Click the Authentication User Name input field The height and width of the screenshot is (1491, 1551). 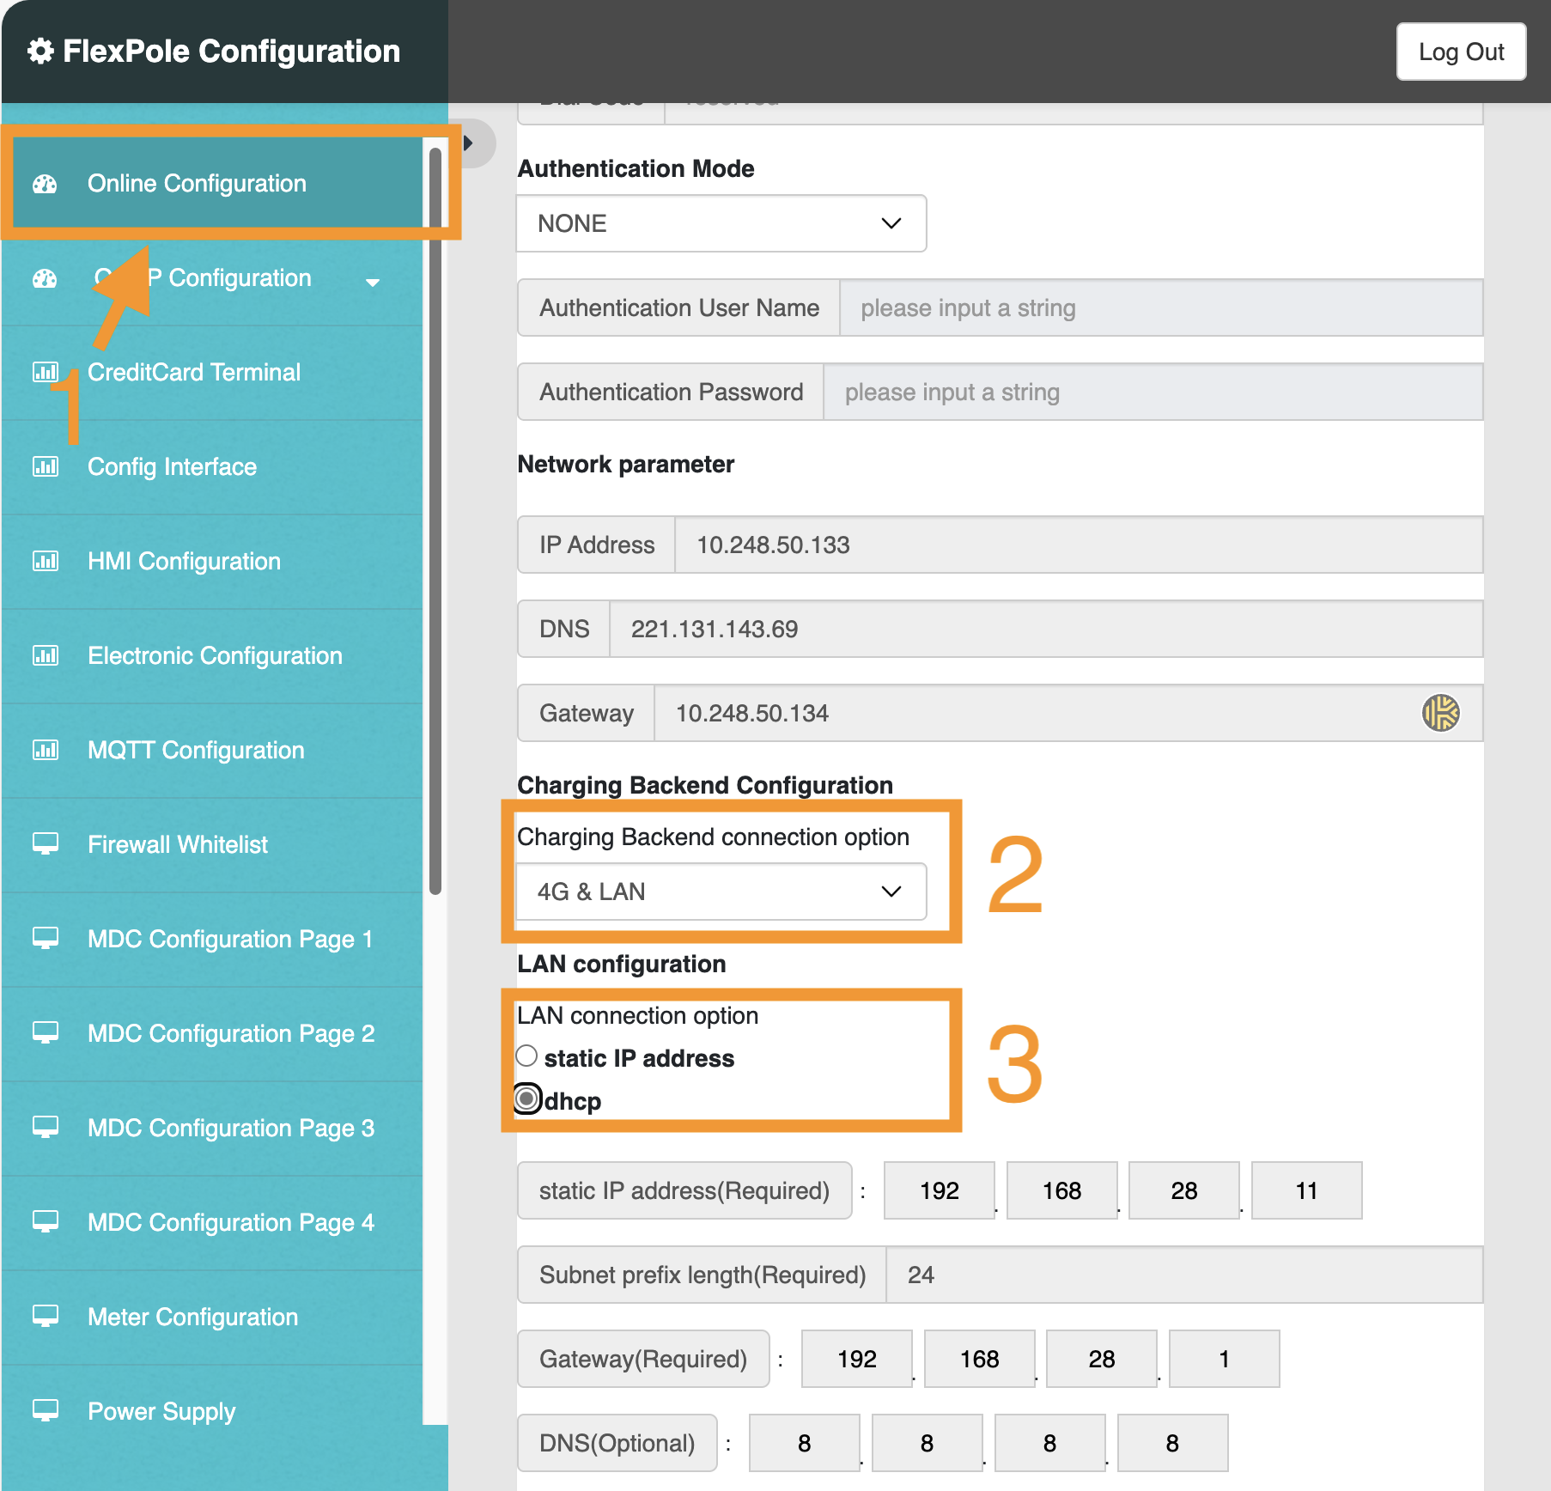(x=1159, y=307)
